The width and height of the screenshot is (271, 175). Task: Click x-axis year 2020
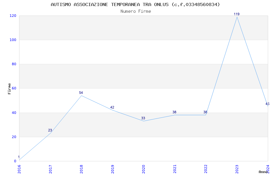[143, 169]
